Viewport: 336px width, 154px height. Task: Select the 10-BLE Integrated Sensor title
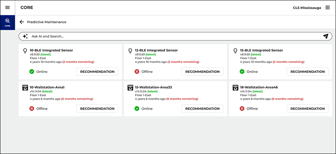(x=52, y=51)
